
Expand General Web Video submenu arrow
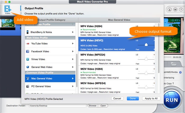point(73,67)
